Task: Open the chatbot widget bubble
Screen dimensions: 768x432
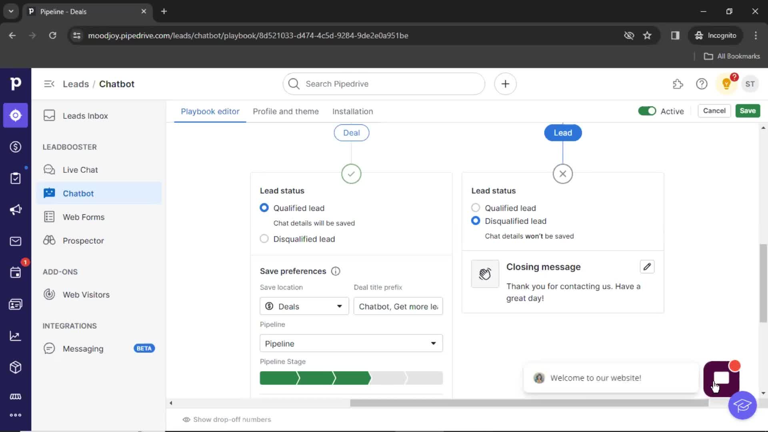Action: [x=721, y=378]
